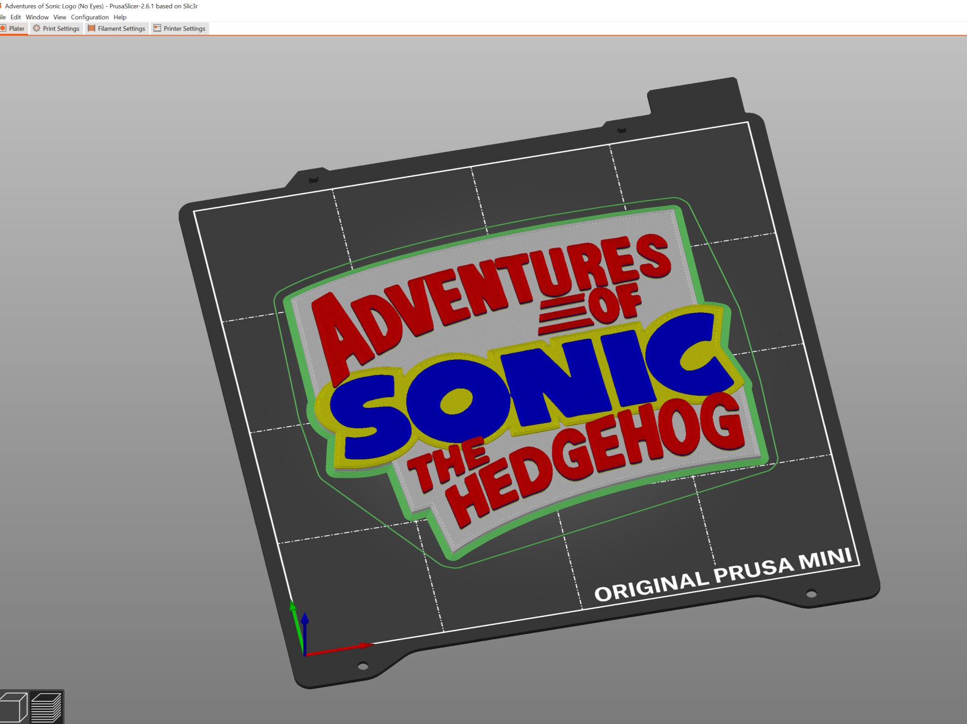The width and height of the screenshot is (967, 724).
Task: Switch to the Print Settings tab
Action: (x=60, y=28)
